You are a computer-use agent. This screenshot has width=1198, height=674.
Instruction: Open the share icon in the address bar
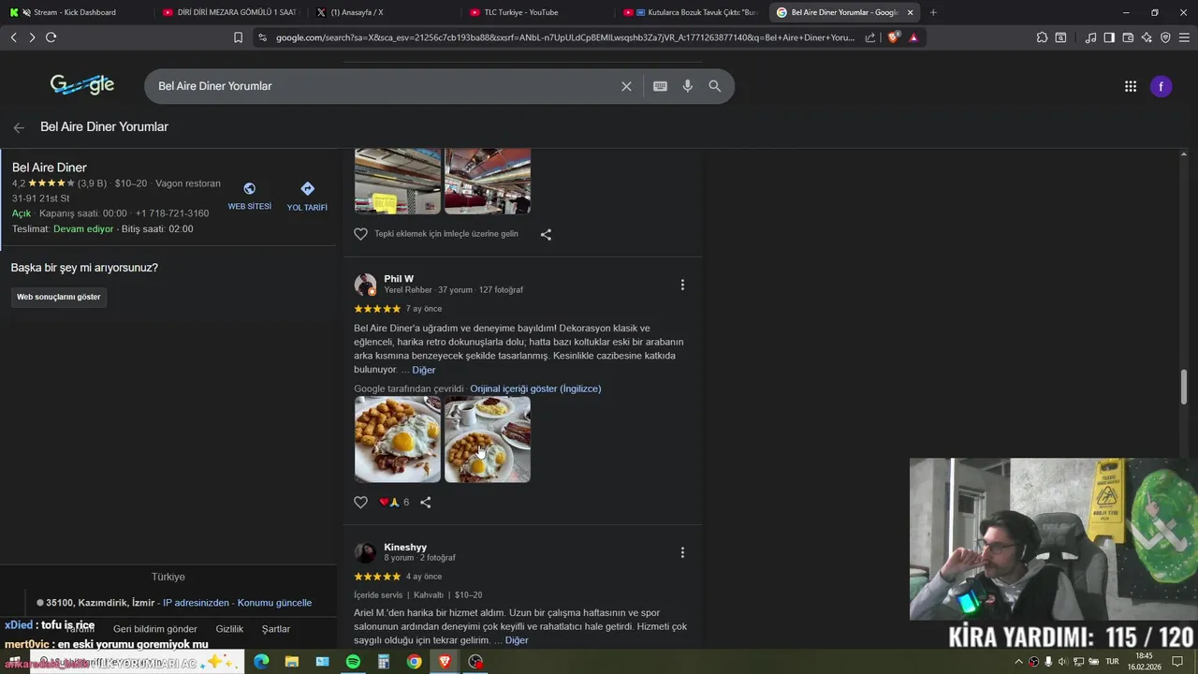point(870,37)
